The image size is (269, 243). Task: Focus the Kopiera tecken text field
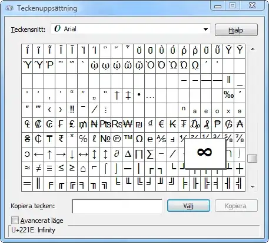(x=117, y=206)
